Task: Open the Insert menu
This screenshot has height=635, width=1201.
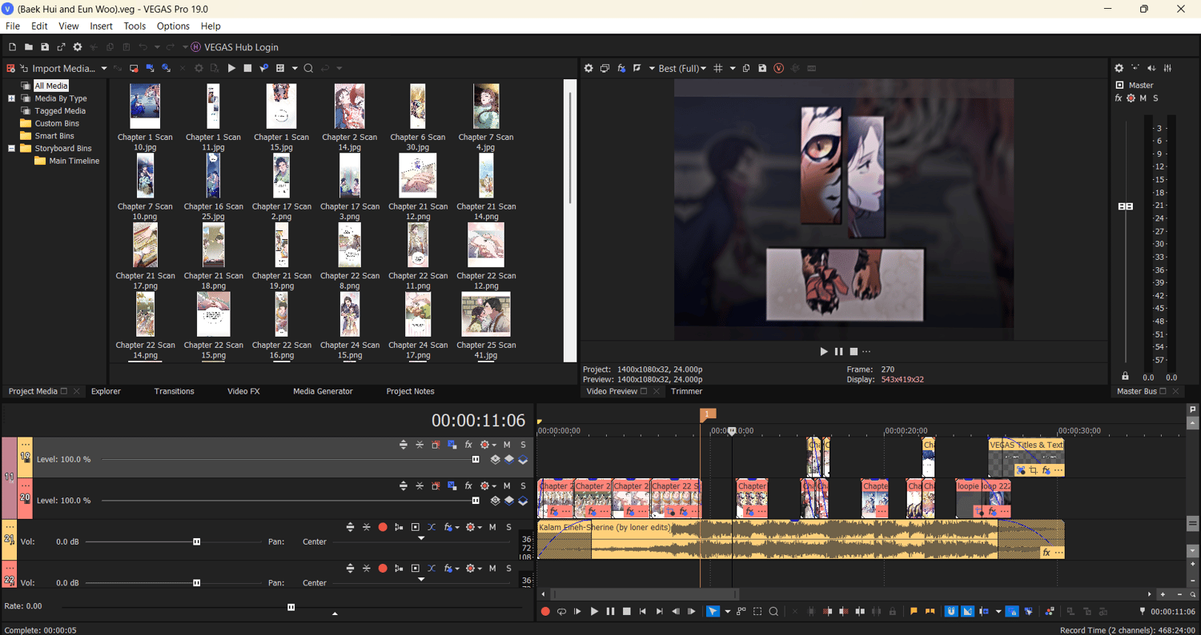Action: click(102, 26)
